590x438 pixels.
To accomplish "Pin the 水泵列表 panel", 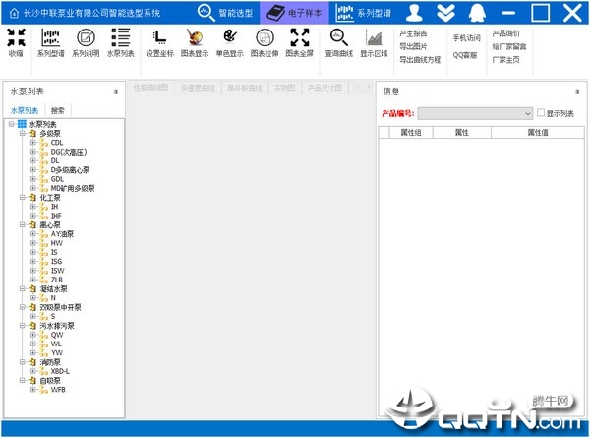I will tap(116, 92).
